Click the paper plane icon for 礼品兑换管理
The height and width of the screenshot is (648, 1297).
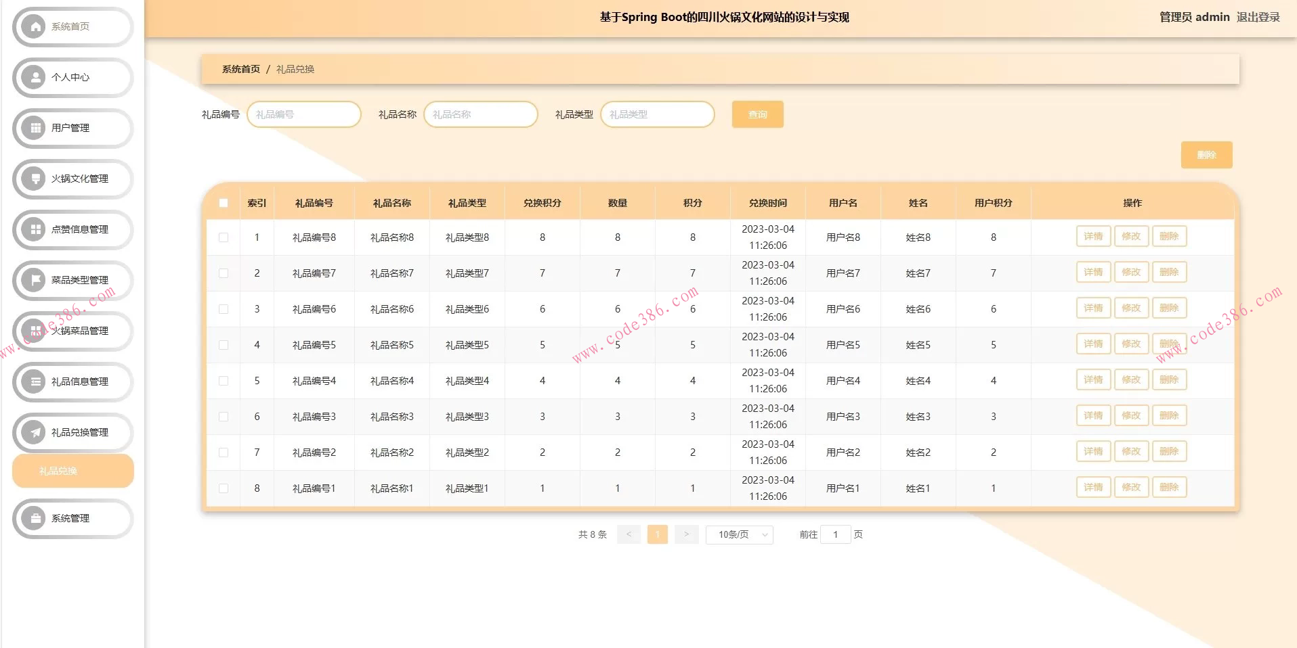point(33,433)
